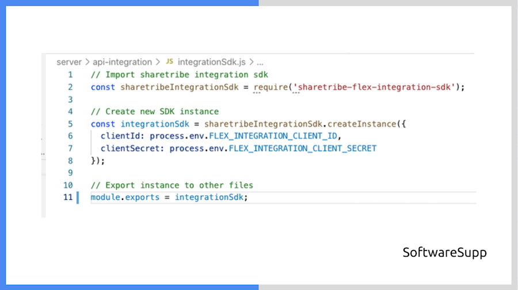The width and height of the screenshot is (518, 290).
Task: Open the server breadcrumb folder
Action: pyautogui.click(x=69, y=62)
